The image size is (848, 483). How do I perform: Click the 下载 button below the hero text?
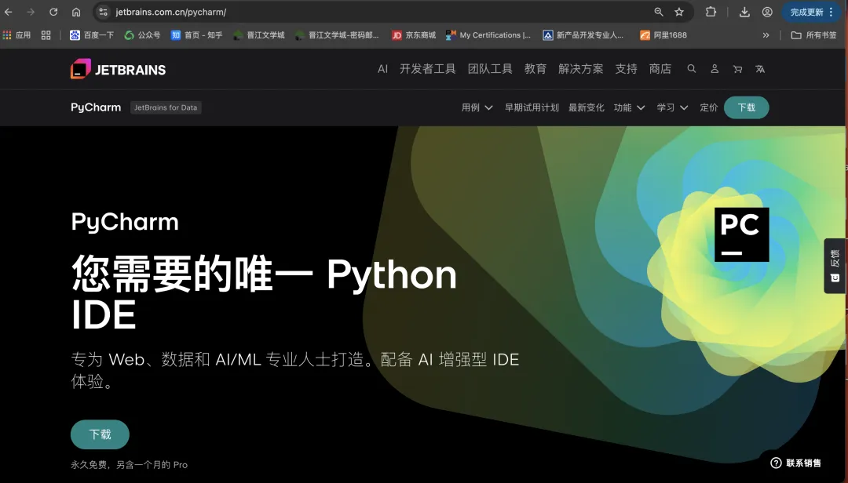click(x=100, y=434)
